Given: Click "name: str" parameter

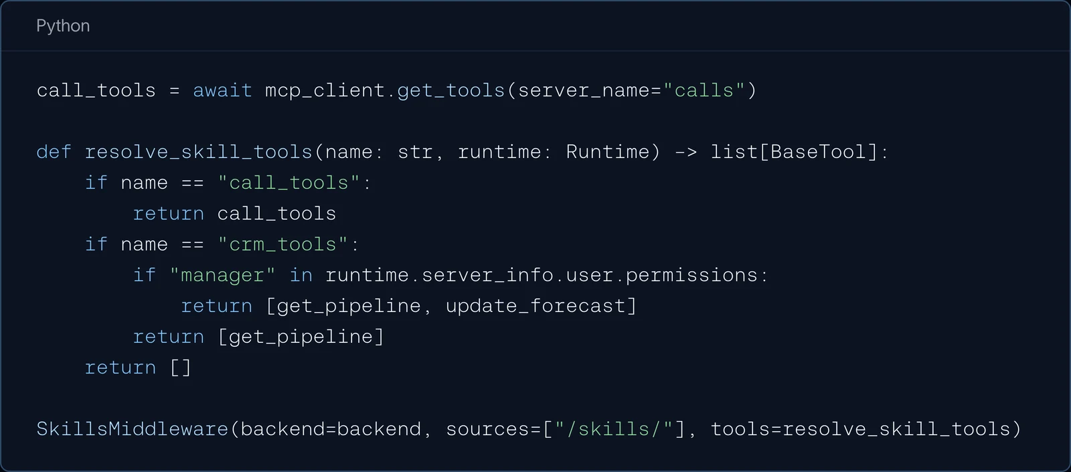Looking at the screenshot, I should (379, 152).
